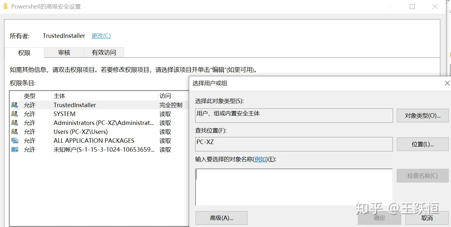Click the 对象类型(O)... button
Screen dimensions: 451x227
point(423,116)
